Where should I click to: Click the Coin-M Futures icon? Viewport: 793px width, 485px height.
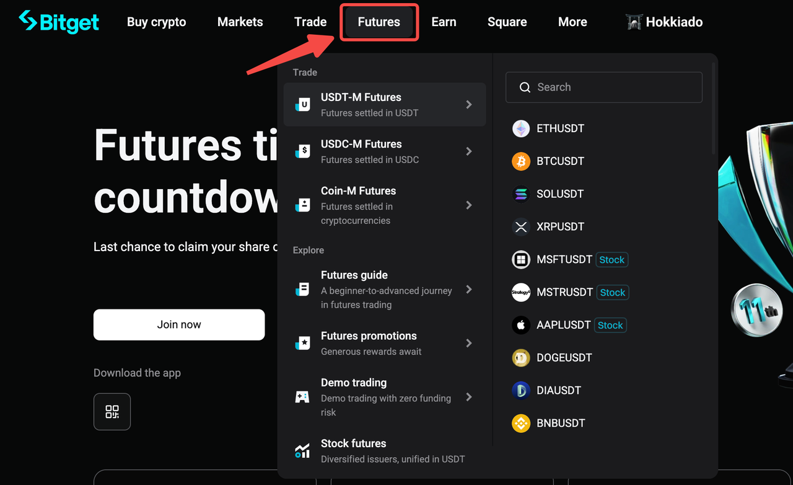[302, 205]
